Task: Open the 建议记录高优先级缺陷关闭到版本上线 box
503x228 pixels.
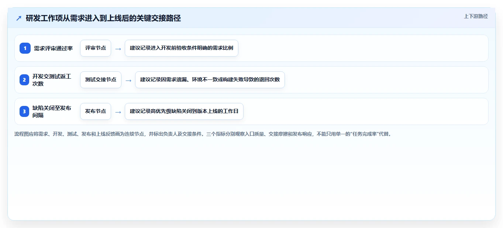Action: (x=184, y=111)
